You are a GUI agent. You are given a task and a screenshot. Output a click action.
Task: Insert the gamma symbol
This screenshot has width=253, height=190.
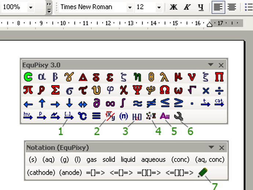(x=69, y=77)
